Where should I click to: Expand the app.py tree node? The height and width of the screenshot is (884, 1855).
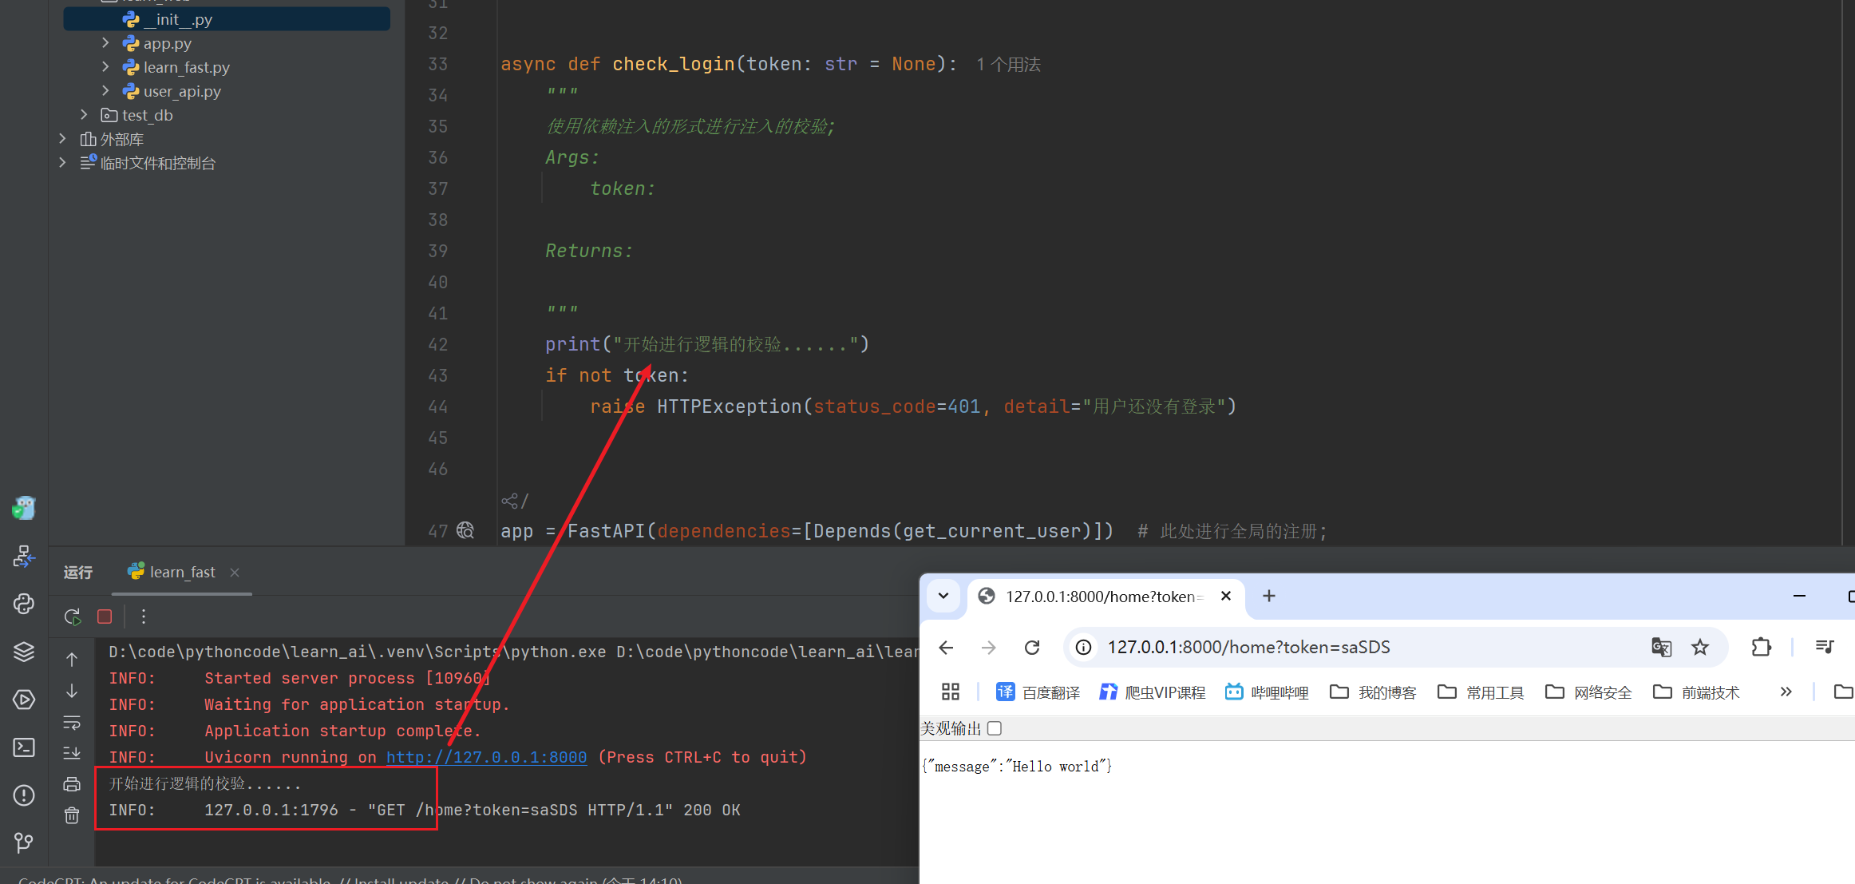pos(105,43)
